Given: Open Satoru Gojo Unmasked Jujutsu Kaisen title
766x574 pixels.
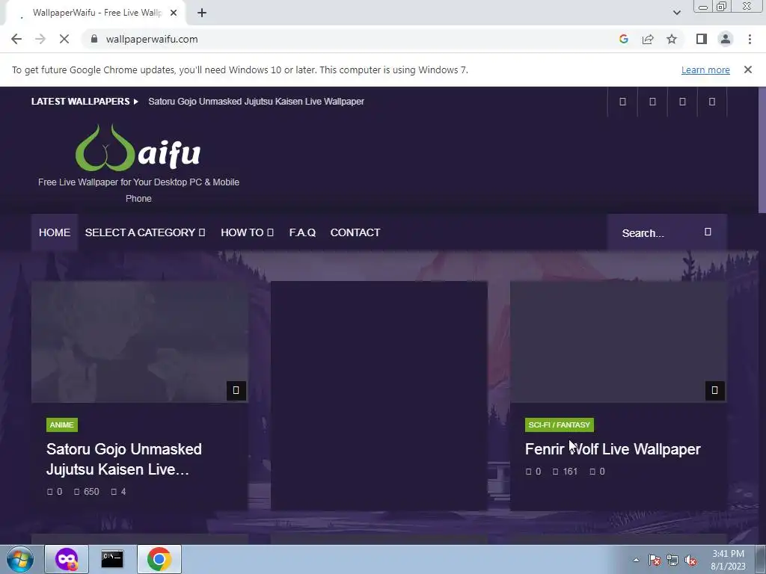Looking at the screenshot, I should 124,459.
